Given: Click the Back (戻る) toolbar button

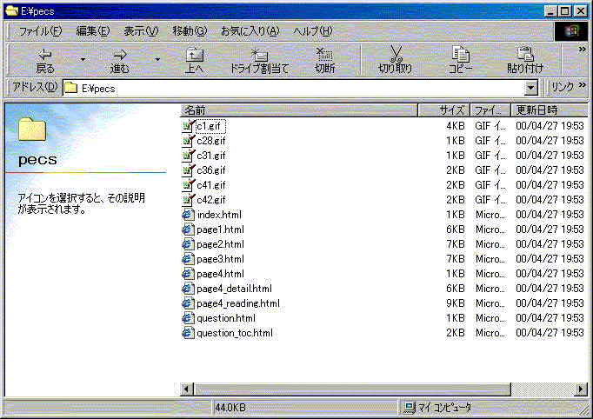Looking at the screenshot, I should click(x=45, y=61).
